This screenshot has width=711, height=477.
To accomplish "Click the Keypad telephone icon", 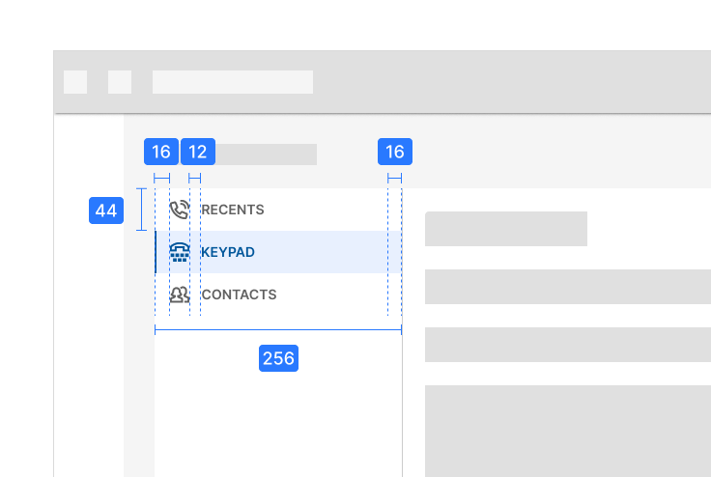I will pyautogui.click(x=179, y=252).
